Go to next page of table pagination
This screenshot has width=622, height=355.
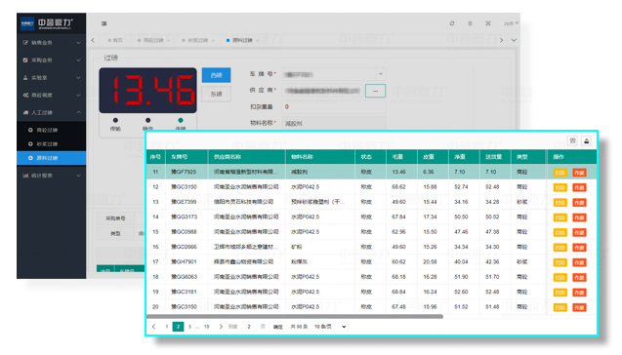click(221, 327)
